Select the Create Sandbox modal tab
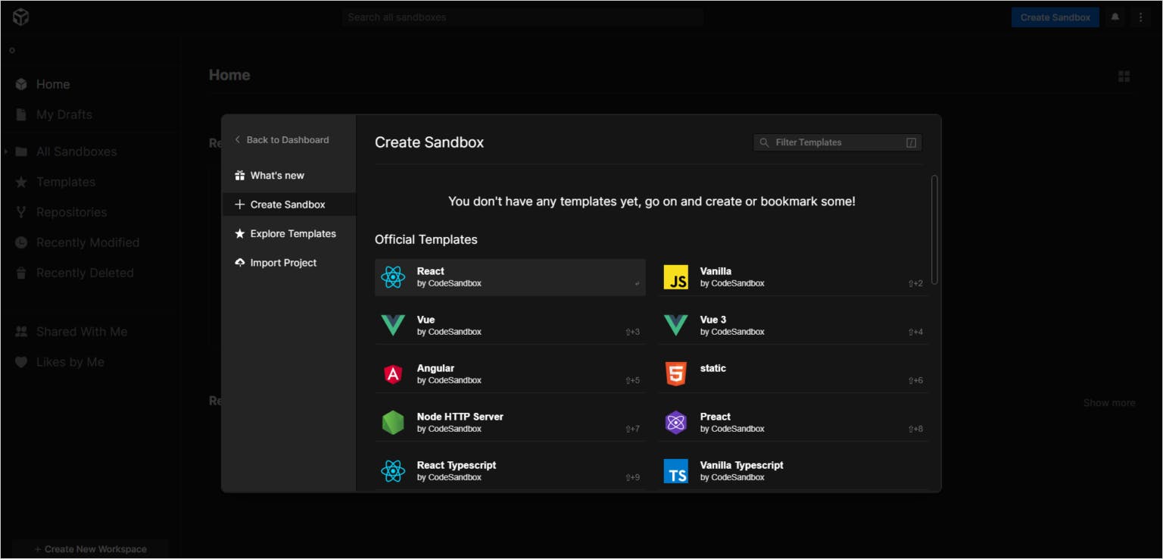 pyautogui.click(x=288, y=205)
